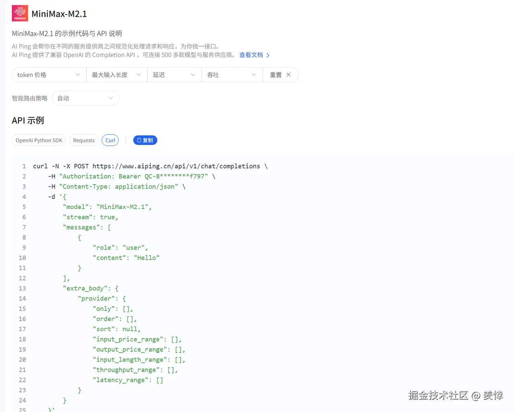Click the "throughput_range" line
This screenshot has width=514, height=412.
(x=135, y=370)
